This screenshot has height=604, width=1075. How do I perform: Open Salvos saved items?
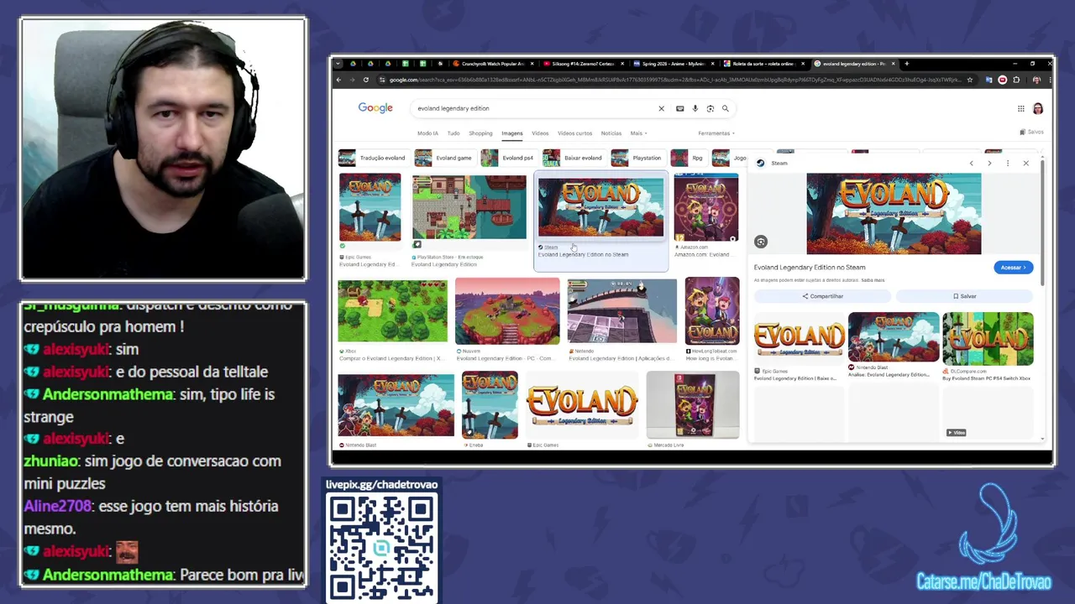coord(1031,132)
